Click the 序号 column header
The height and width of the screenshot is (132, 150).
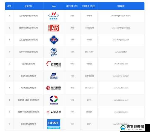point(9,6)
